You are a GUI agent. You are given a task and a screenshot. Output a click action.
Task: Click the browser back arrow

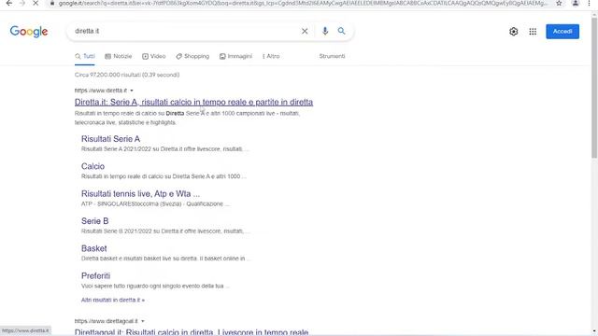9,3
